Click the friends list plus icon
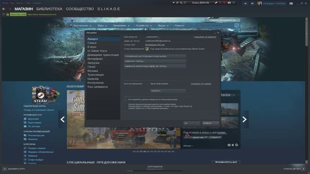This screenshot has width=310, height=174. point(304,169)
